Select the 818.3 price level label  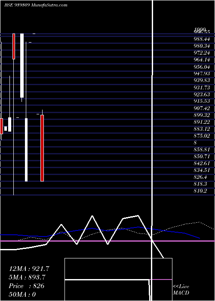point(200,184)
